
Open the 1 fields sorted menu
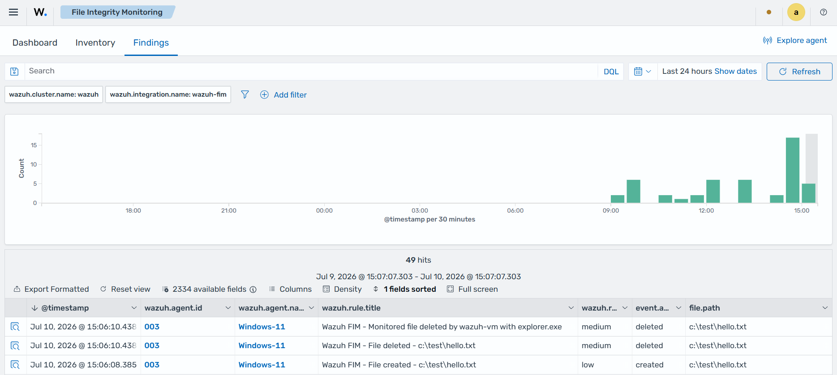coord(404,289)
